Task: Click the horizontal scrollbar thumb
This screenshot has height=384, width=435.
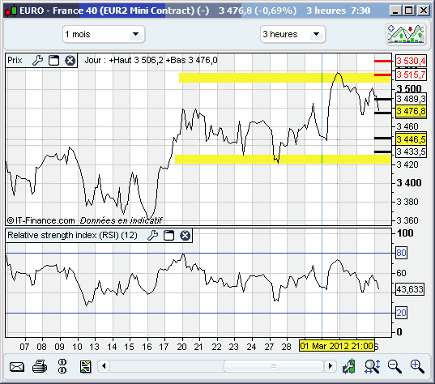Action: [274, 366]
